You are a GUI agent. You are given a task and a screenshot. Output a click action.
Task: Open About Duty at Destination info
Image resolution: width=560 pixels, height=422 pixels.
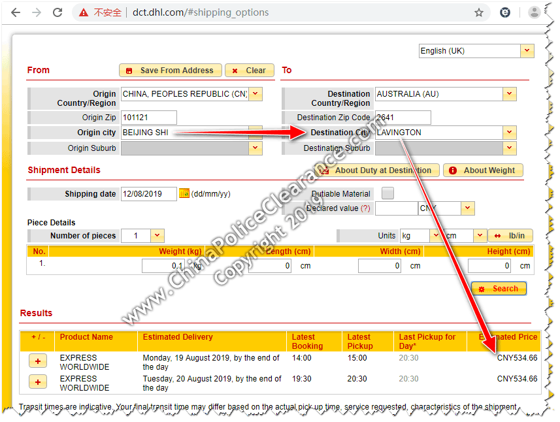point(377,170)
